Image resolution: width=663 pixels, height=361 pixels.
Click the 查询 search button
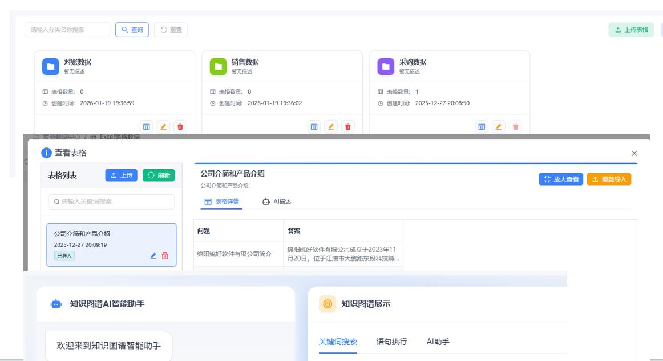coord(132,30)
